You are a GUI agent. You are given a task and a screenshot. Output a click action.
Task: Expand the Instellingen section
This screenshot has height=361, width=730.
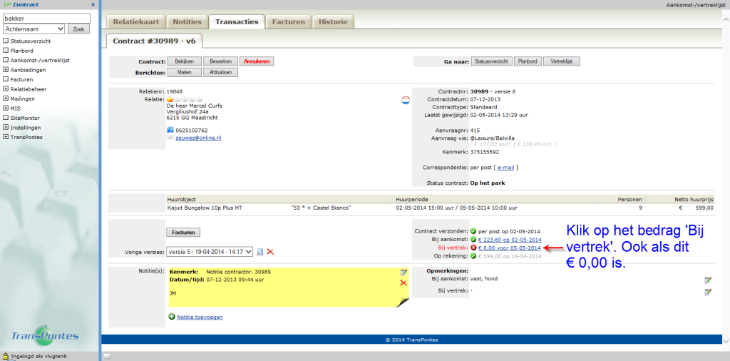[6, 127]
